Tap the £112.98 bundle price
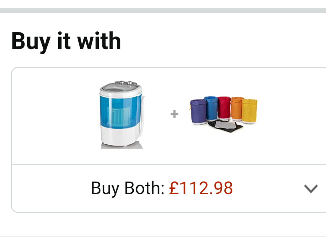Viewport: 326px width, 238px height. point(201,188)
